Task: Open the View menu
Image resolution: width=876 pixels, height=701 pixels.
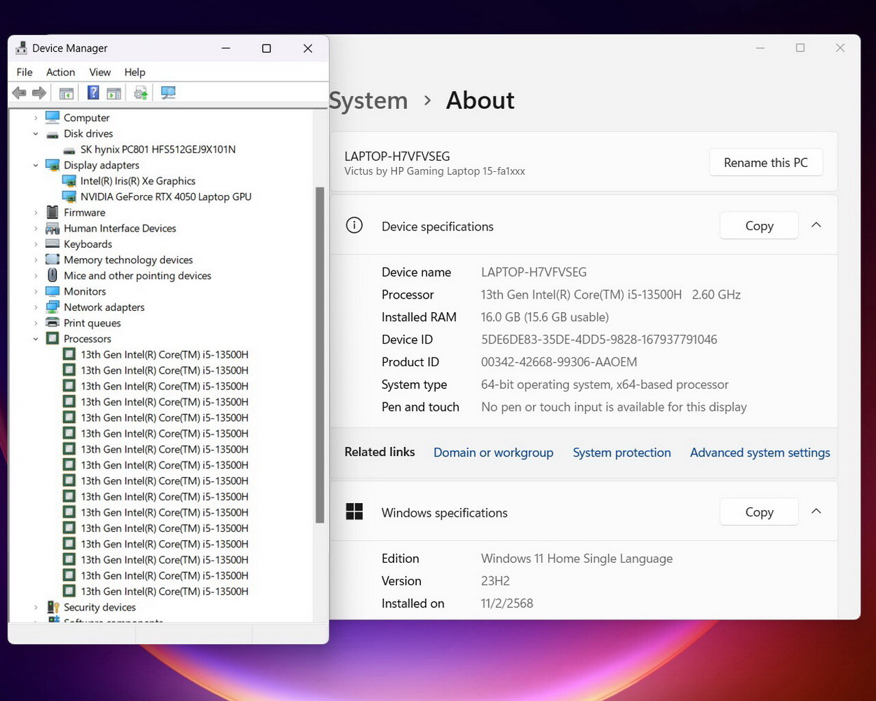Action: coord(100,72)
